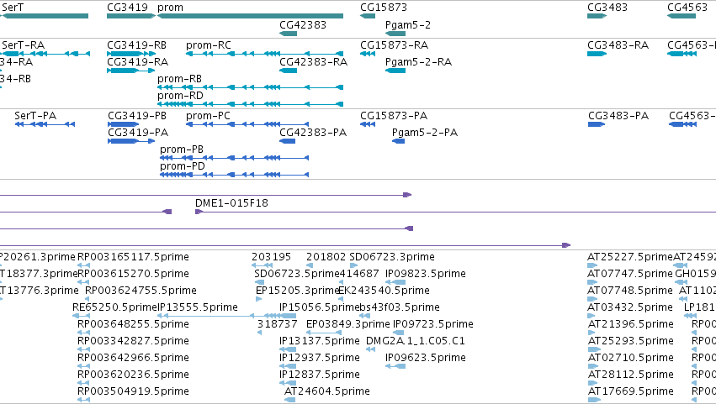Screen dimensions: 716x404
Task: Select the CG15873 gene label
Action: point(384,8)
